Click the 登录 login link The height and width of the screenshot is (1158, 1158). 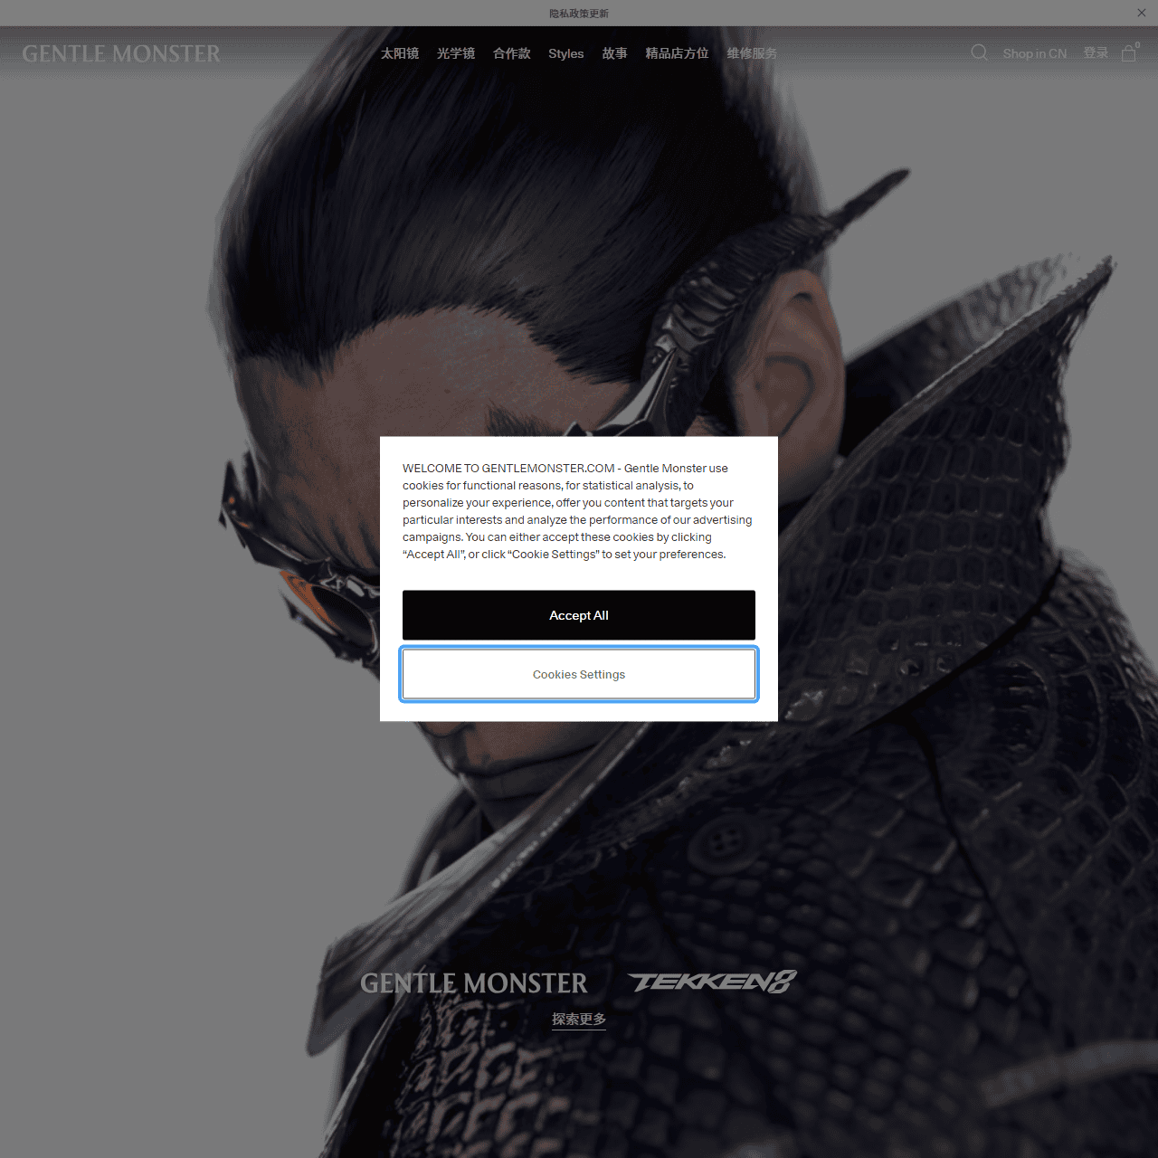[1096, 53]
